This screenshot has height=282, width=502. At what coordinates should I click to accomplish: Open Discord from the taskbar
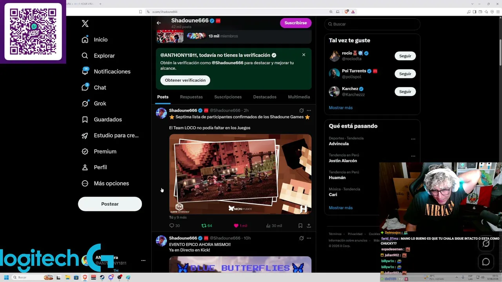pos(111,277)
